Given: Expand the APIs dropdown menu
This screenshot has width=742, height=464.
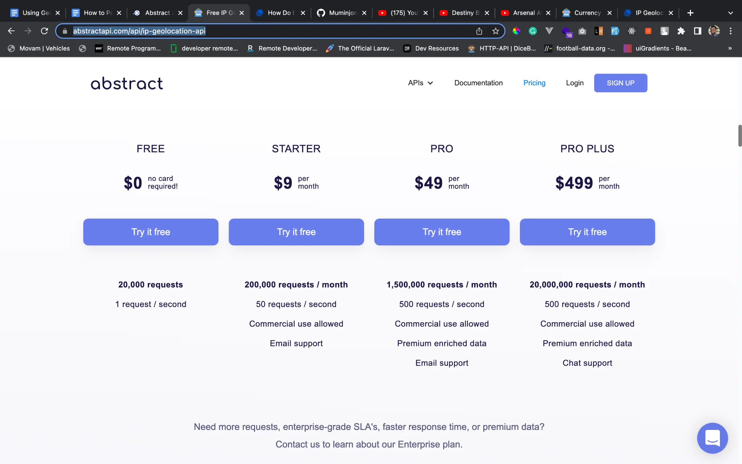Looking at the screenshot, I should [420, 83].
